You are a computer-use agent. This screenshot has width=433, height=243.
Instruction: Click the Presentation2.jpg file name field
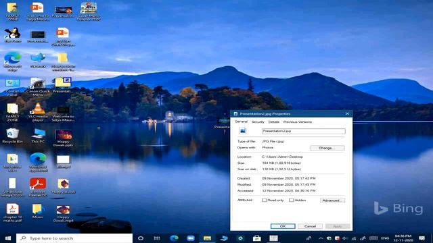click(x=304, y=131)
